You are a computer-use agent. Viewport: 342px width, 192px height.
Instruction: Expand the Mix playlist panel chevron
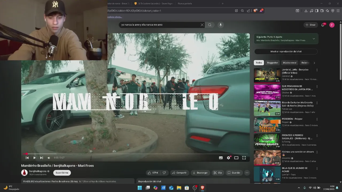[314, 39]
